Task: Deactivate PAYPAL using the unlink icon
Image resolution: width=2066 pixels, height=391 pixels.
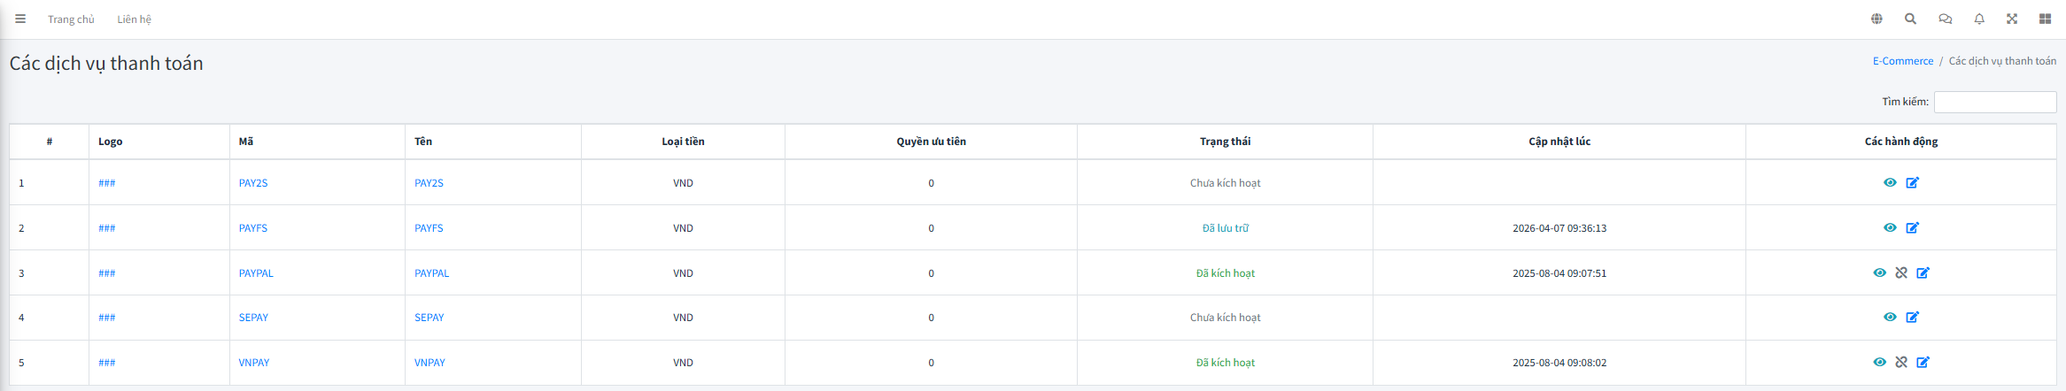Action: point(1901,273)
